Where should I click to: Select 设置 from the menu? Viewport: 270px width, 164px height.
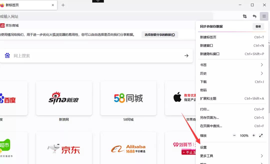click(x=204, y=147)
